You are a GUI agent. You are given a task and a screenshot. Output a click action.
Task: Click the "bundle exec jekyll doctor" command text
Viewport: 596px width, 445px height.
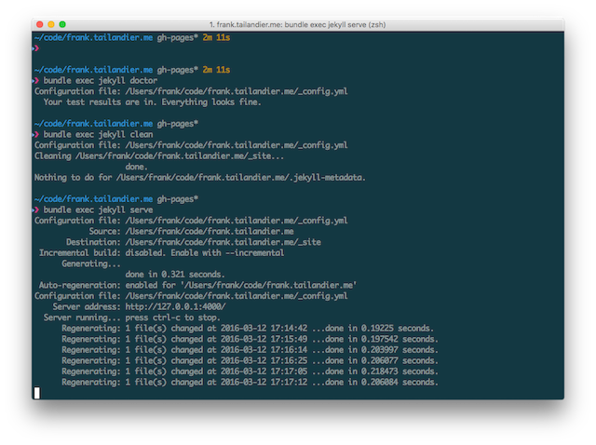click(101, 81)
